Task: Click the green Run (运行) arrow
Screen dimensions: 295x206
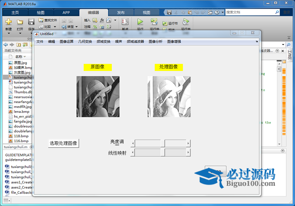Action: click(140, 21)
